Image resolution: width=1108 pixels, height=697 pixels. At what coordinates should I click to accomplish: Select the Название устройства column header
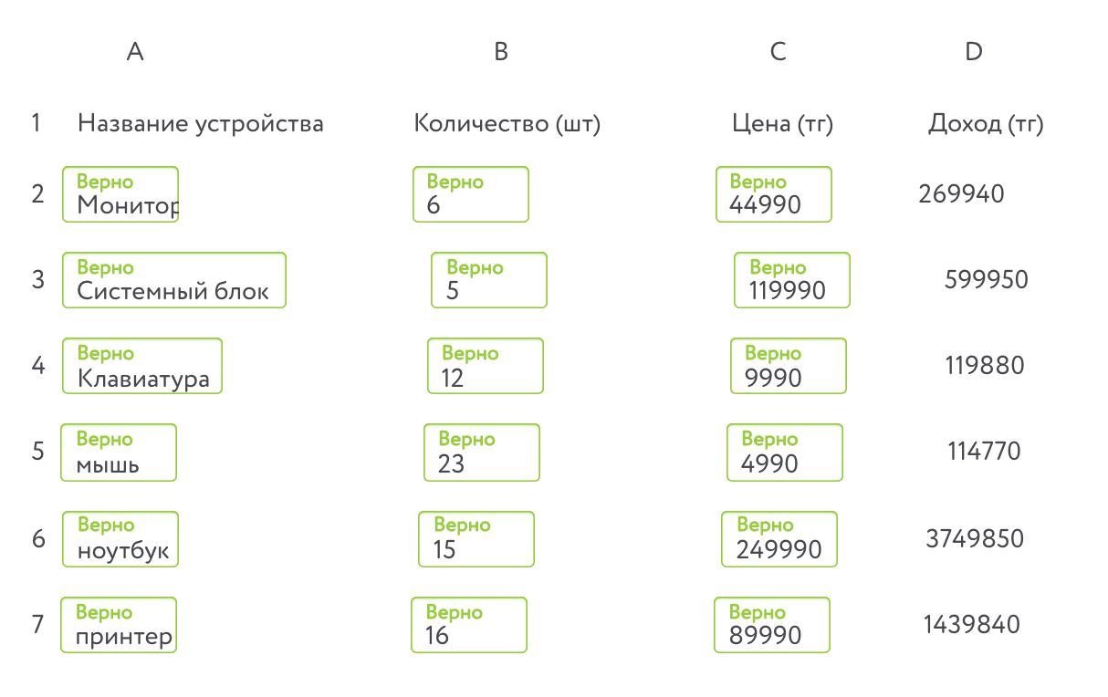(x=201, y=123)
